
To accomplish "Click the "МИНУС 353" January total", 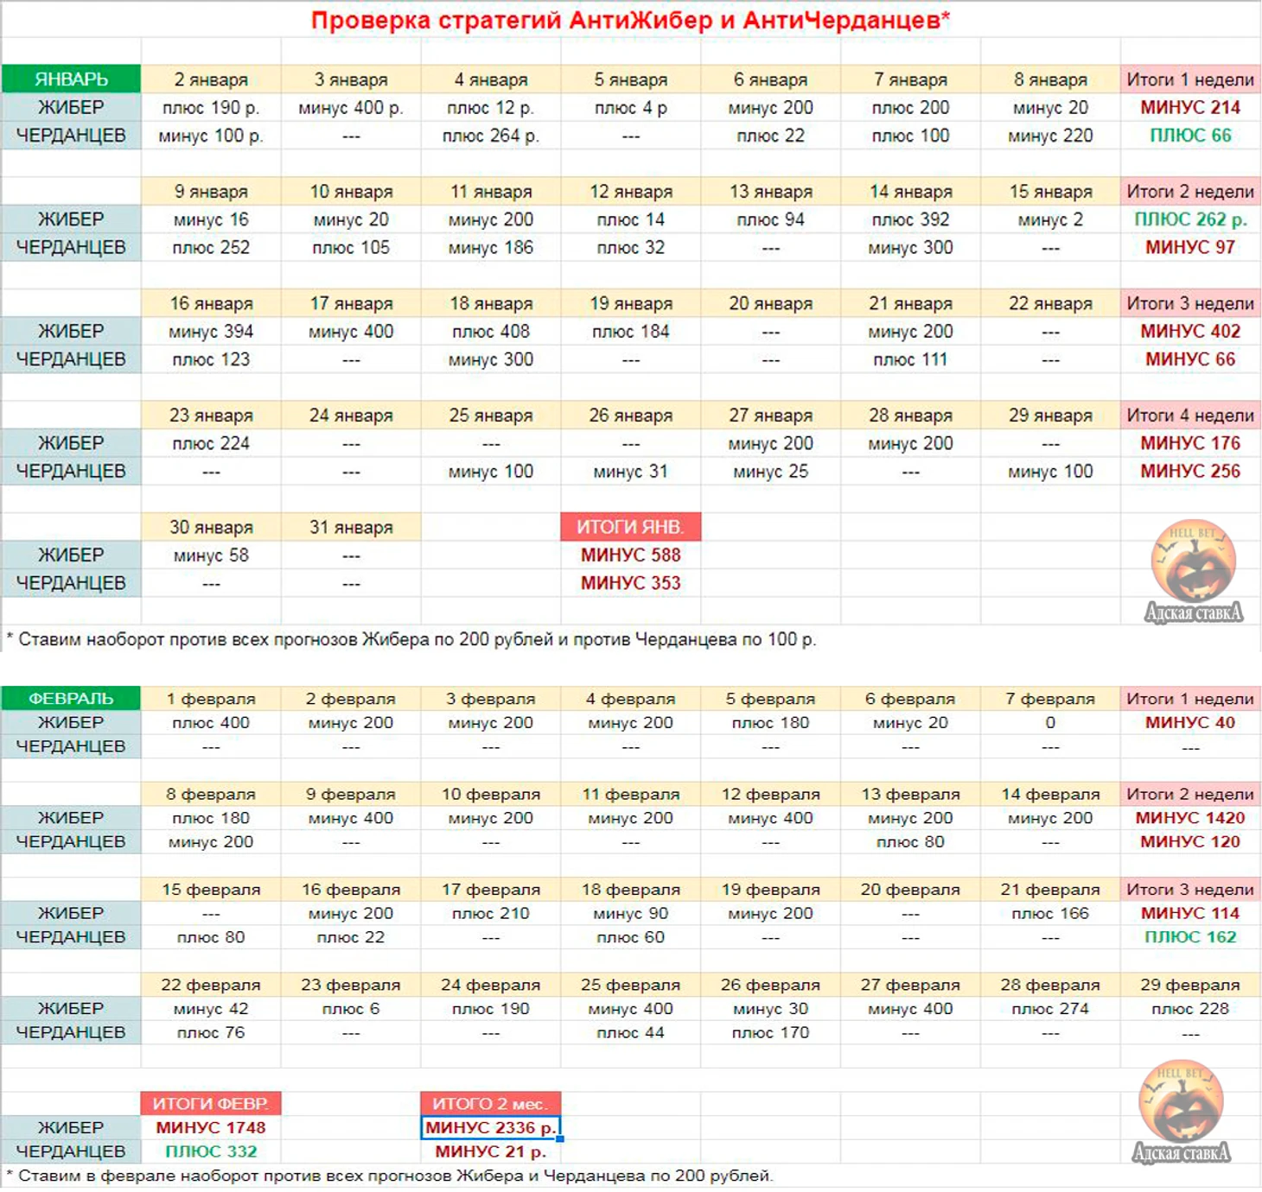I will pos(631,583).
